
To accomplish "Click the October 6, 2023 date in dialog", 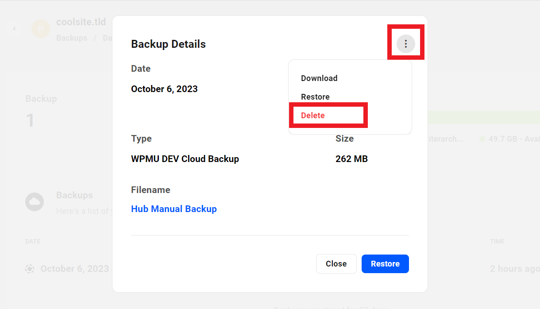I will coord(164,89).
